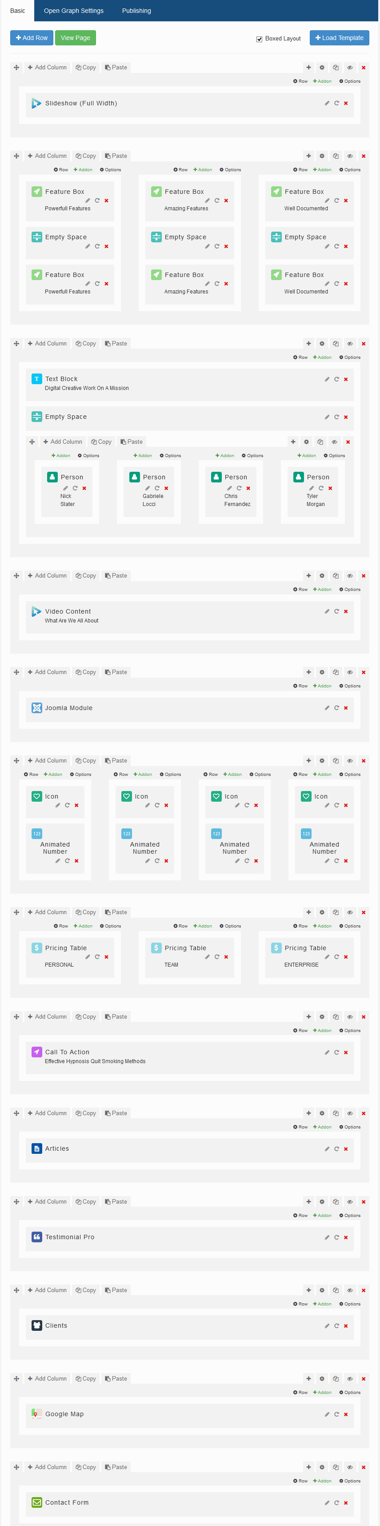
Task: Delete the Google Map addon
Action: [x=346, y=1414]
